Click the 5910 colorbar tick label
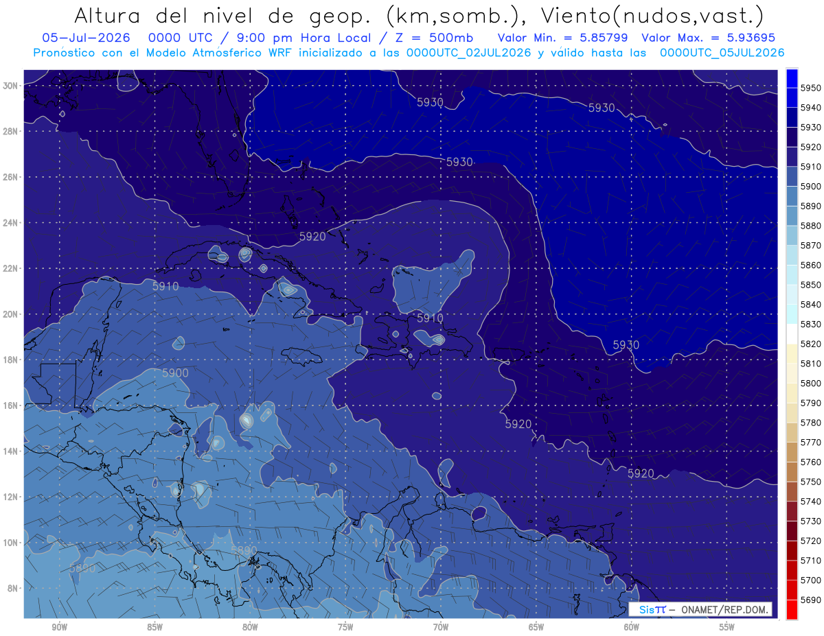824x636 pixels. [x=811, y=167]
